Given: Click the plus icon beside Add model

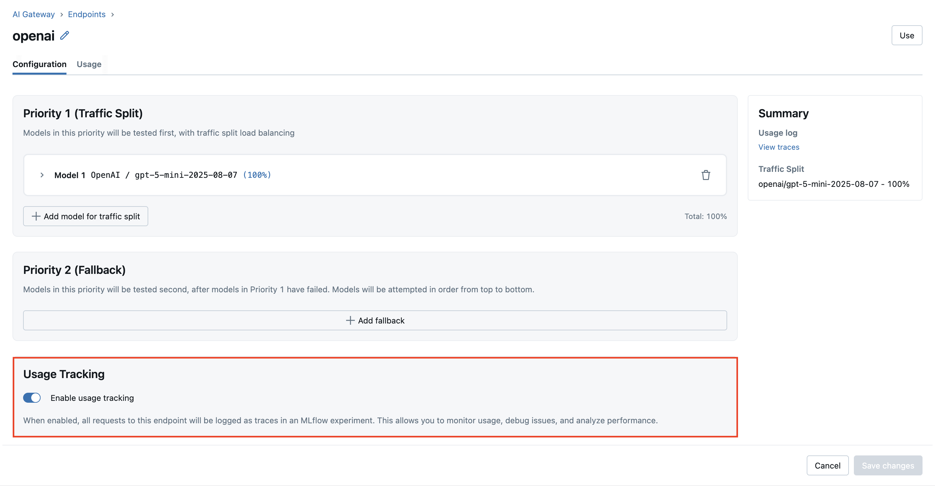Looking at the screenshot, I should pos(36,216).
